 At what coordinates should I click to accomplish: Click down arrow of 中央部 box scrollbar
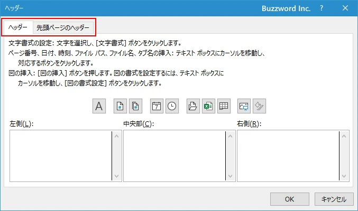tap(231, 176)
